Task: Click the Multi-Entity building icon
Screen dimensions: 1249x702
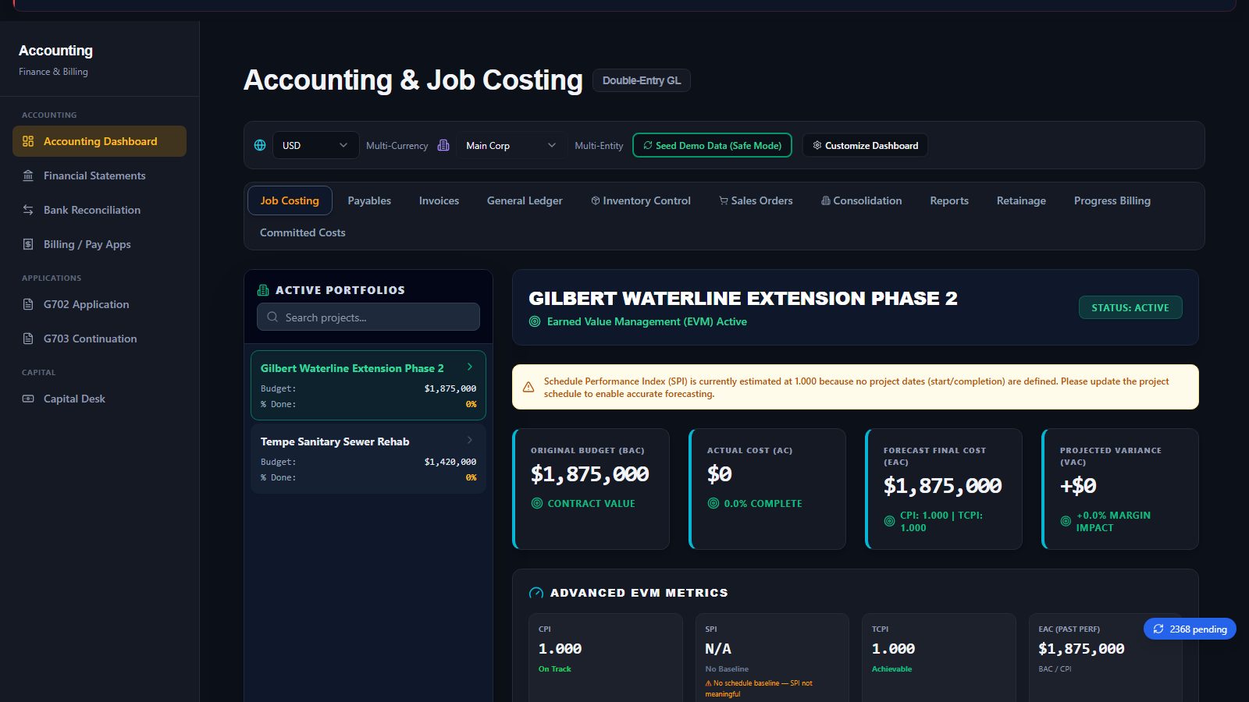Action: pos(443,145)
